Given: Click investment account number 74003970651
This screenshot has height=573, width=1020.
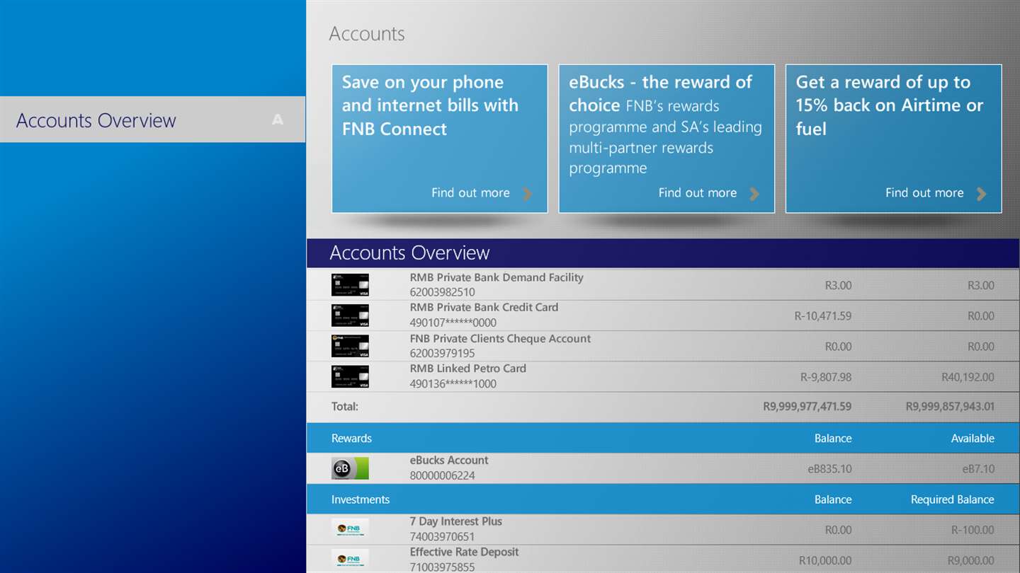Looking at the screenshot, I should click(442, 536).
